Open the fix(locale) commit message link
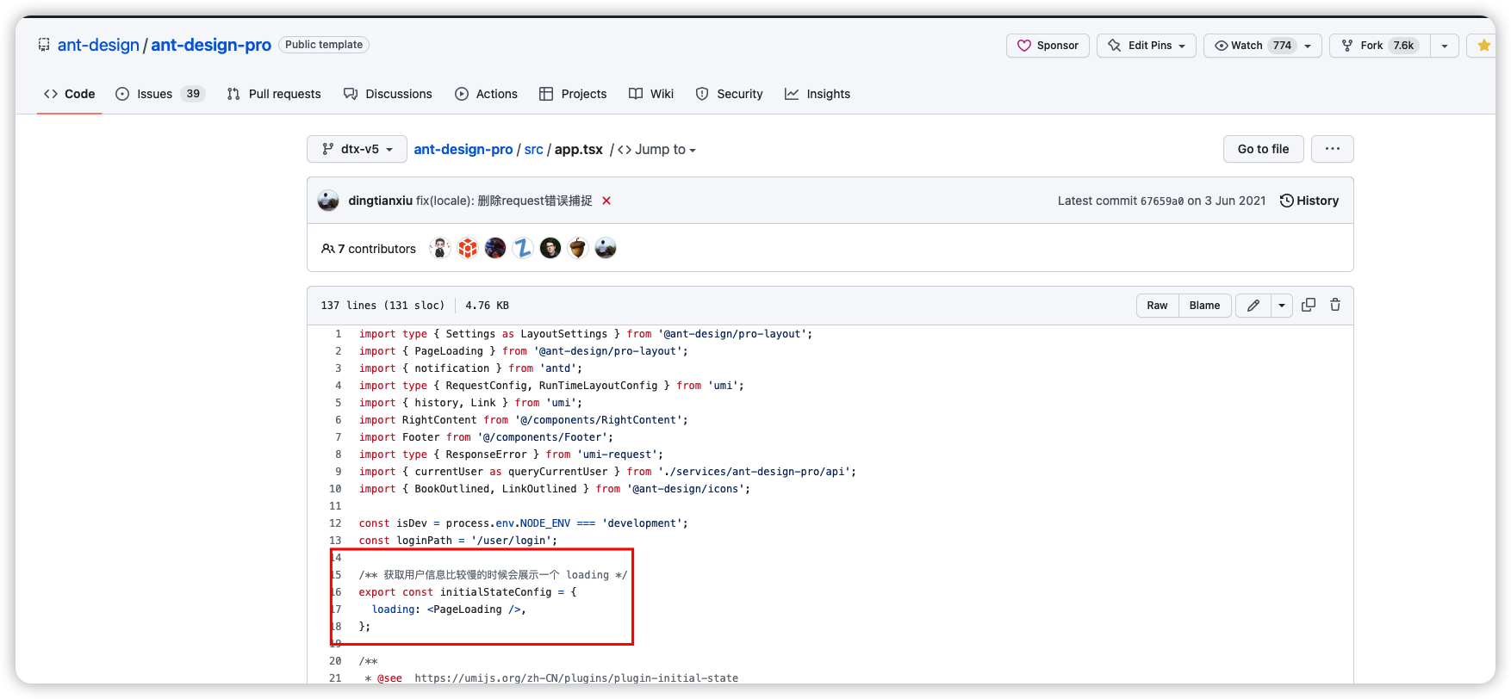Screen dimensions: 1511x699 (504, 201)
